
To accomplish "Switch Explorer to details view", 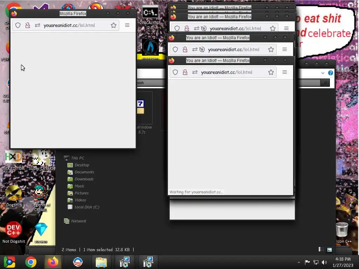I will click(321, 249).
